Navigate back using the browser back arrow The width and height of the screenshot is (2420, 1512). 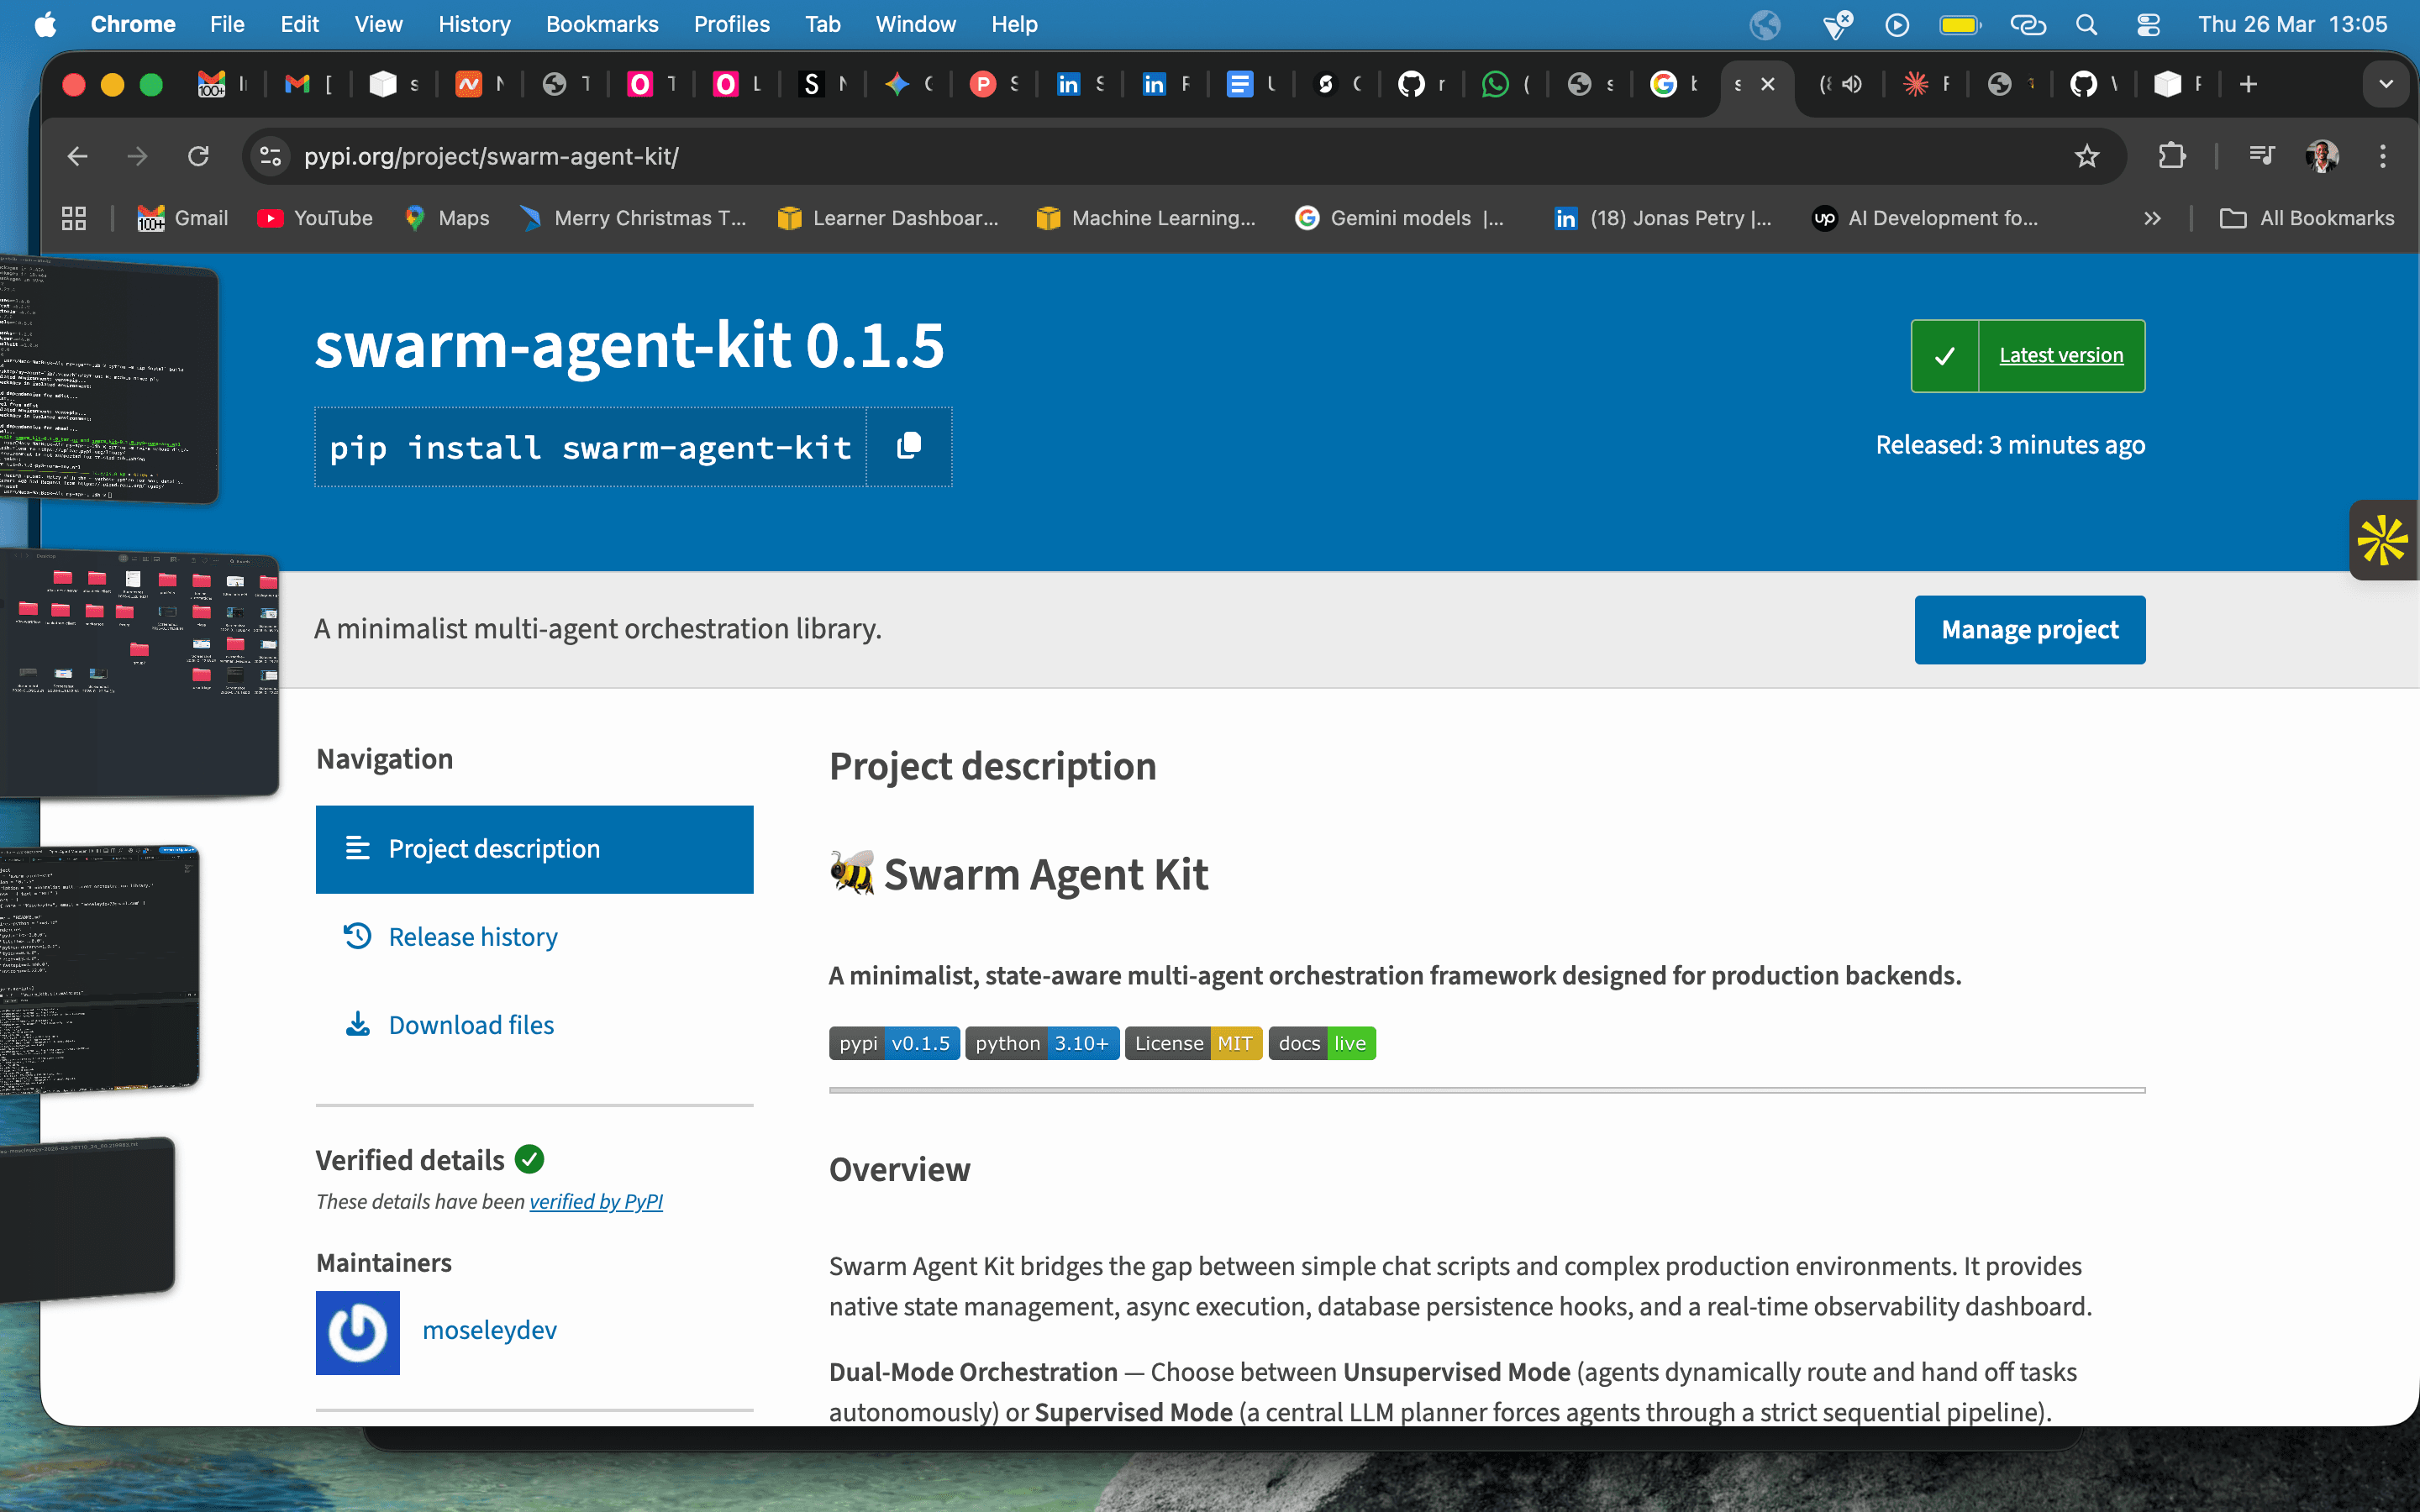[77, 156]
